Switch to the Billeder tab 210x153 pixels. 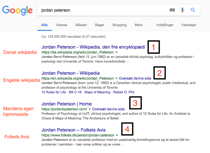[x=81, y=25]
